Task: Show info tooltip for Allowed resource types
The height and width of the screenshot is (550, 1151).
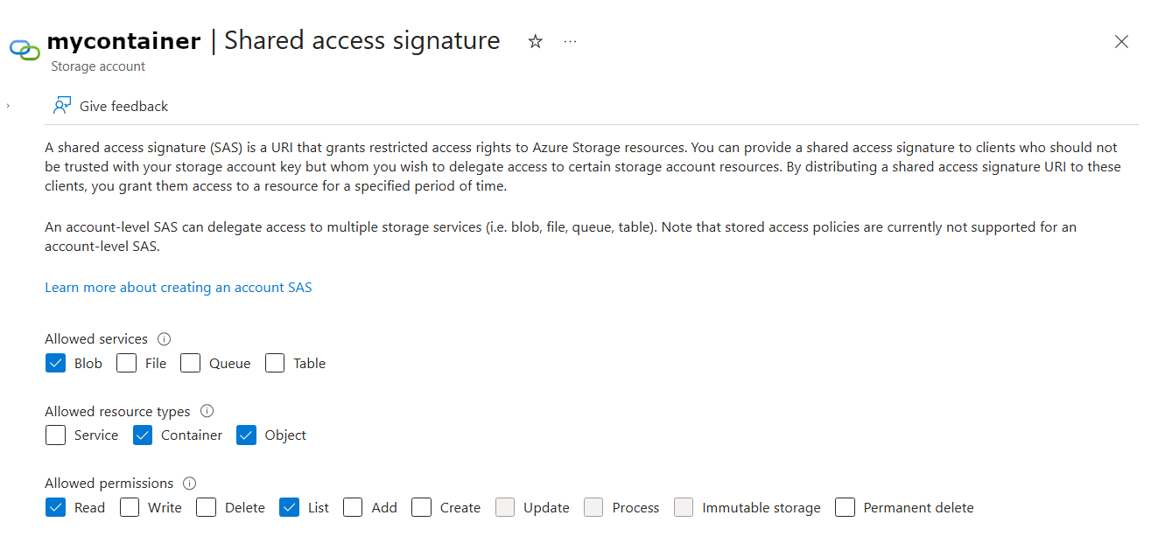Action: coord(207,411)
